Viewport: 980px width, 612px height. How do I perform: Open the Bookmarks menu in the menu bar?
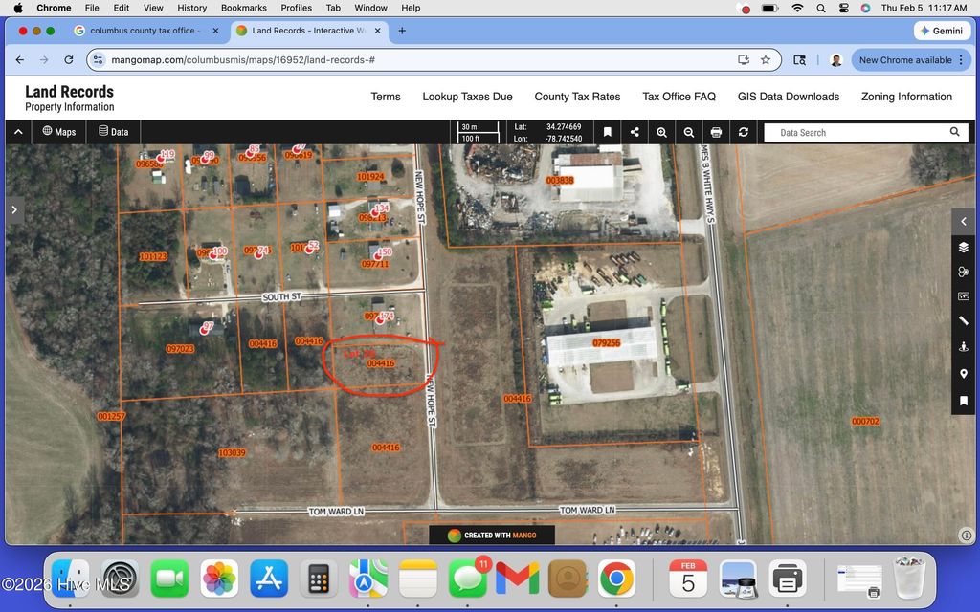pyautogui.click(x=243, y=8)
